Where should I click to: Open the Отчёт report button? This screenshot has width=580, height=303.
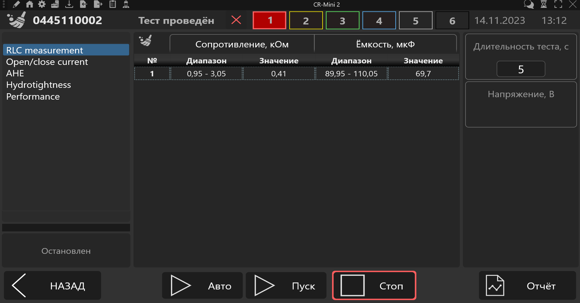click(x=527, y=285)
